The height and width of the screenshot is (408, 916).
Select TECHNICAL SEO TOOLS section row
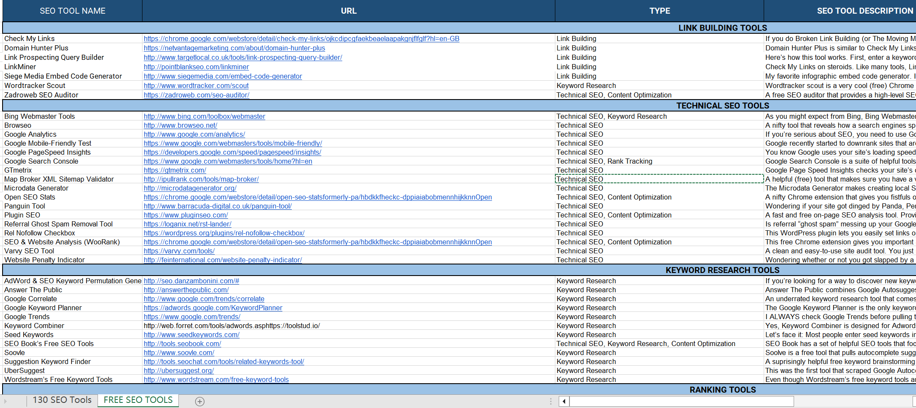point(459,106)
